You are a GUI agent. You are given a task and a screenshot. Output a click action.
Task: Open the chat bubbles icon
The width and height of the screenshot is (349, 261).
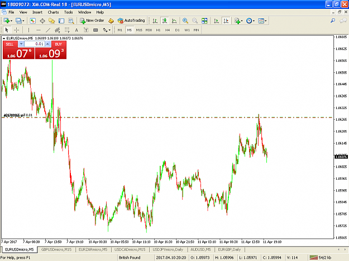[343, 21]
